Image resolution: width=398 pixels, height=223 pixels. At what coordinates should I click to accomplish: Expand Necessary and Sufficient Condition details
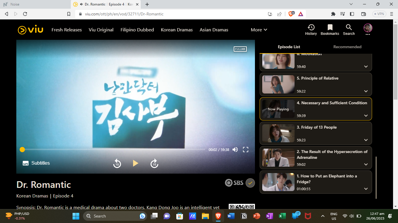[x=366, y=116]
